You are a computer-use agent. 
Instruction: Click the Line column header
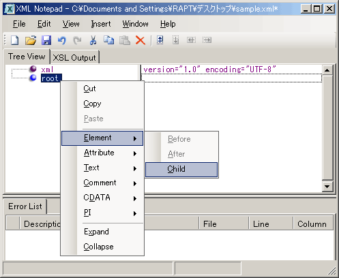[x=271, y=224]
